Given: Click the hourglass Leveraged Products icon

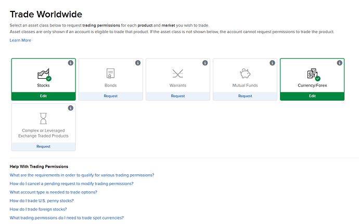Looking at the screenshot, I should tap(43, 119).
